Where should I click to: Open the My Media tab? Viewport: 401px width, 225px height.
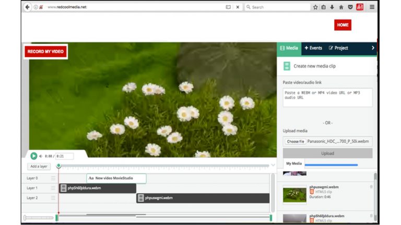[294, 164]
